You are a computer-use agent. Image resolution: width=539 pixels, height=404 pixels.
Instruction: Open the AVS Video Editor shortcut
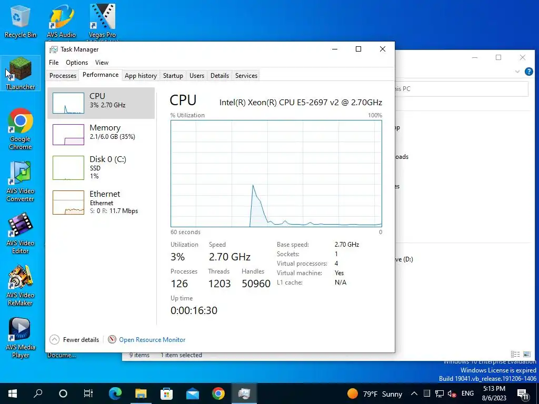[21, 234]
